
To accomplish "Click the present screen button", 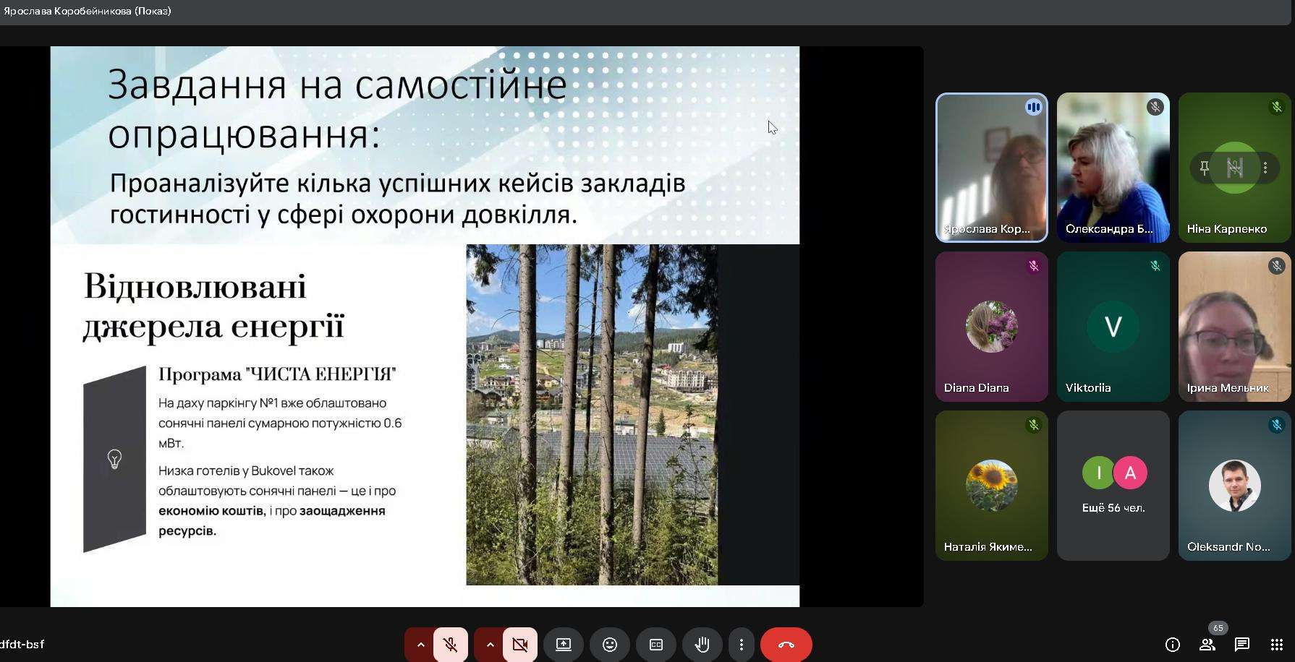I will click(x=564, y=645).
